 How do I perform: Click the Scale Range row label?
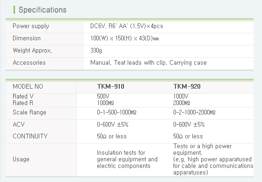(29, 112)
